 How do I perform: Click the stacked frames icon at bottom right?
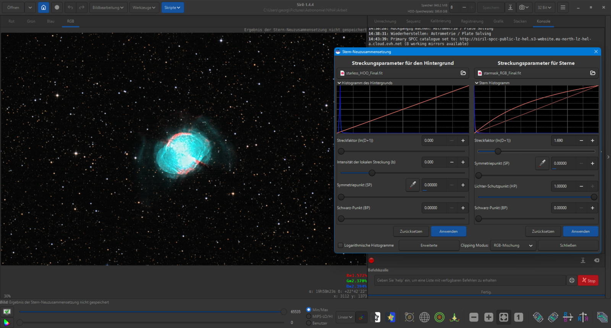tap(602, 317)
